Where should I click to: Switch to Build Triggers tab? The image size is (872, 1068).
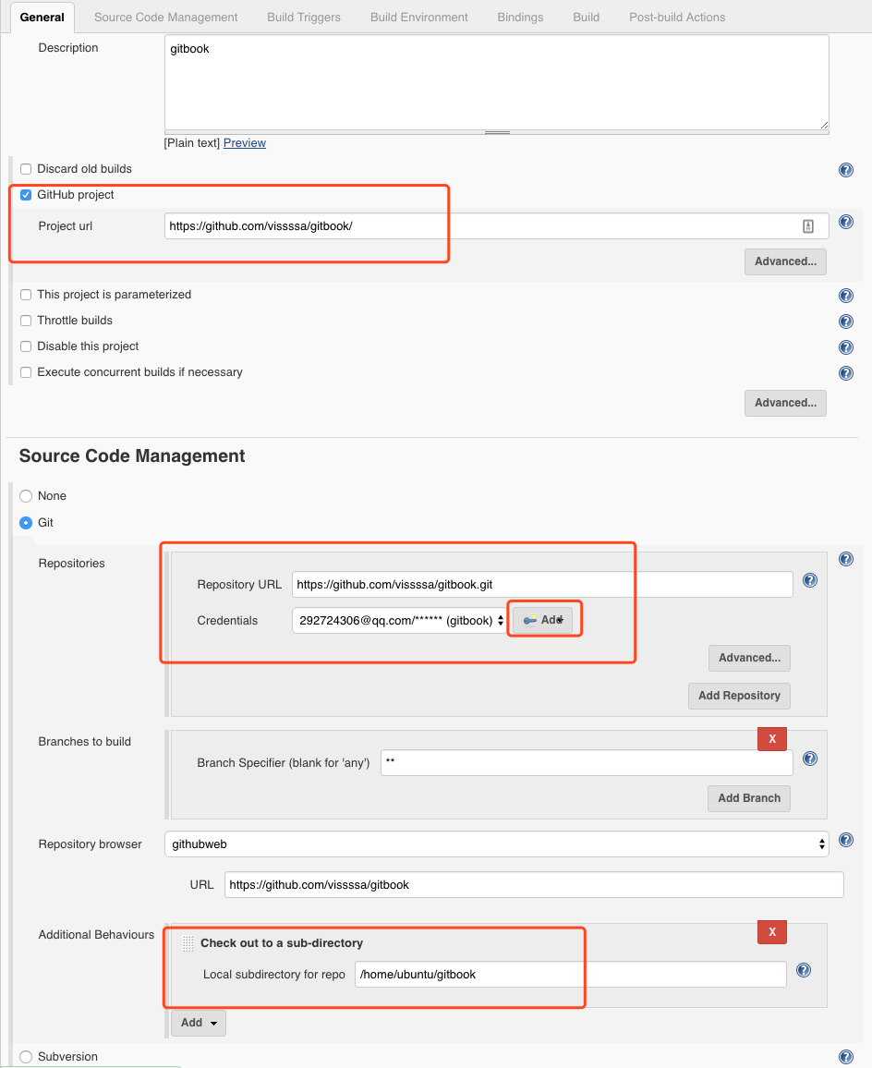[303, 17]
